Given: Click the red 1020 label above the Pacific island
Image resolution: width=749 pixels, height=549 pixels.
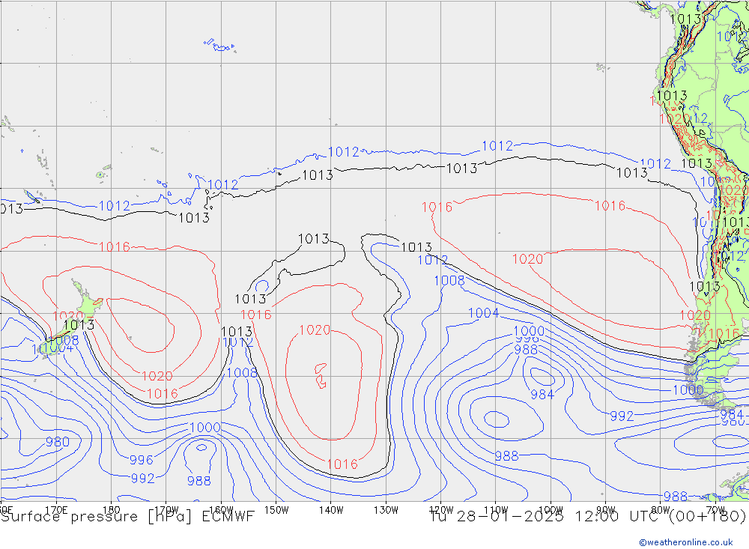Looking at the screenshot, I should (x=315, y=330).
